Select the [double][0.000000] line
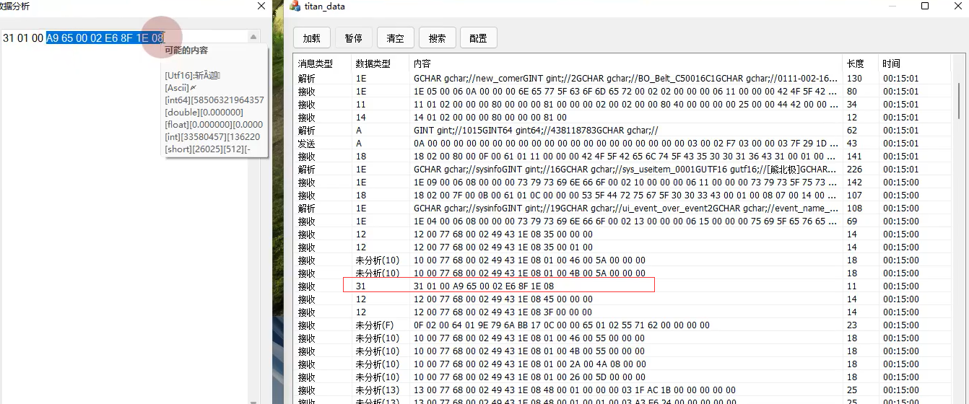 tap(204, 113)
